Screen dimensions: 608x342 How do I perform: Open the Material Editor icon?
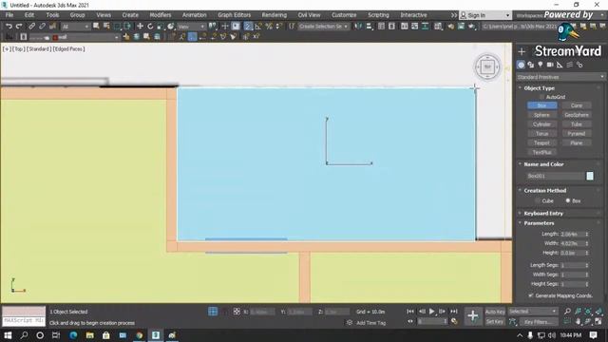438,27
